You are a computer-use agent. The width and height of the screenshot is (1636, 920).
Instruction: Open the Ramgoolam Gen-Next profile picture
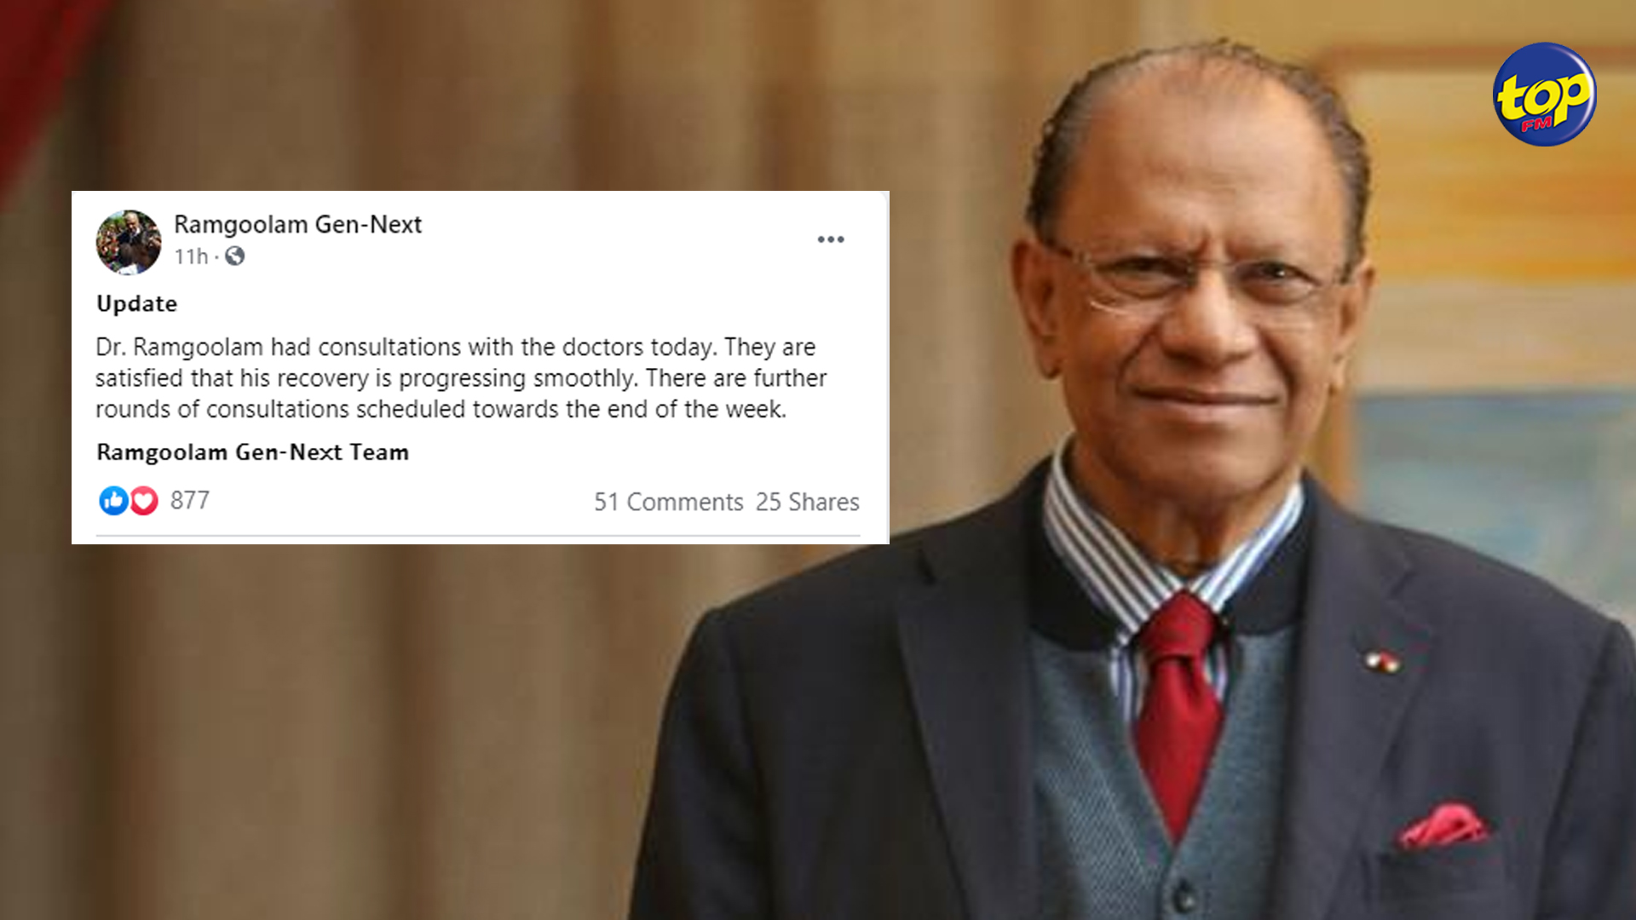click(x=129, y=242)
